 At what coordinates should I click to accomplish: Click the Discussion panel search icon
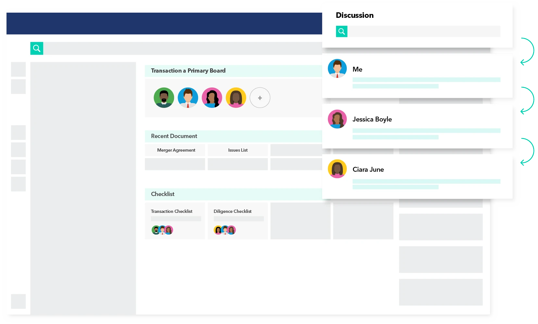click(x=341, y=31)
